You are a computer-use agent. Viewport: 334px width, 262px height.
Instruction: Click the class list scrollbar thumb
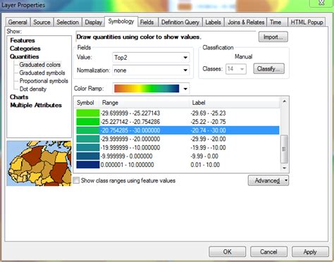(285, 149)
